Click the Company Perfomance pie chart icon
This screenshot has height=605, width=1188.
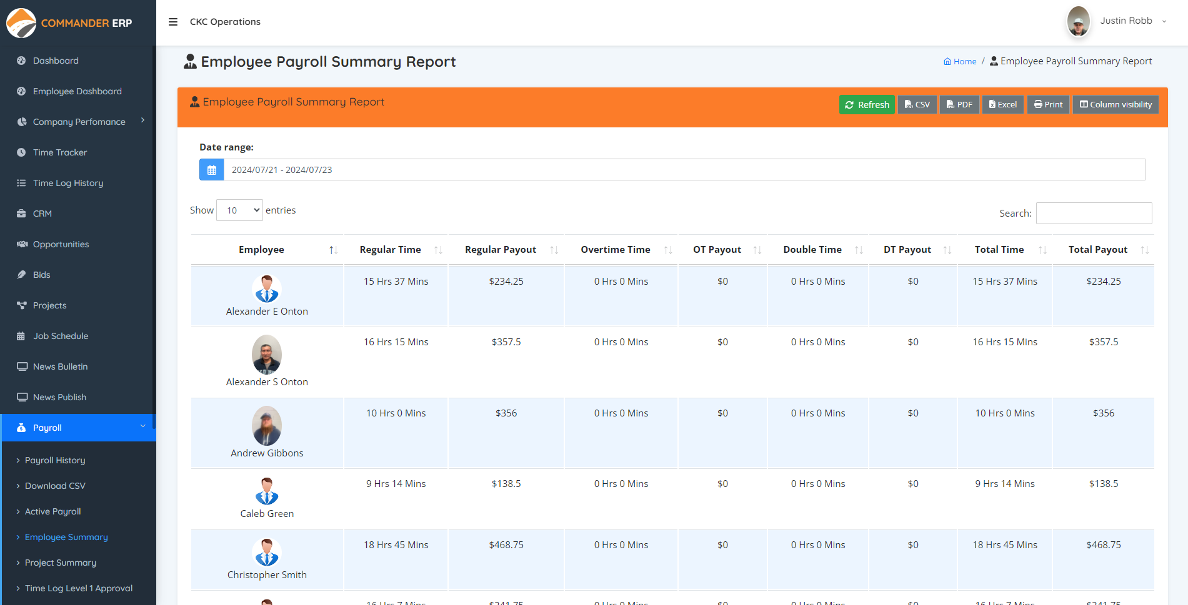tap(21, 122)
